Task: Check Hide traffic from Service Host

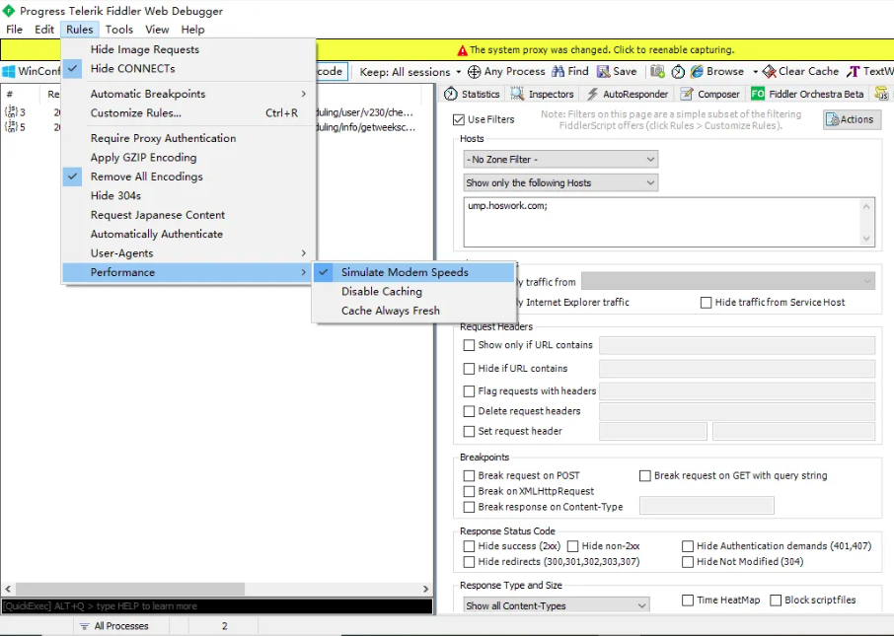Action: tap(706, 302)
